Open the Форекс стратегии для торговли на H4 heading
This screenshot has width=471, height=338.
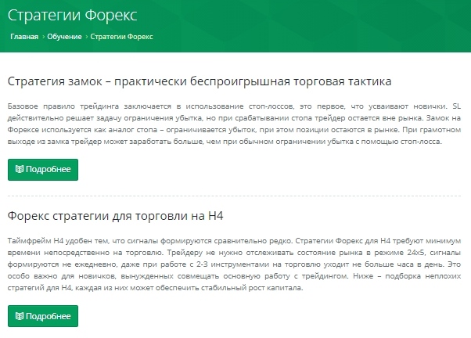pos(115,216)
